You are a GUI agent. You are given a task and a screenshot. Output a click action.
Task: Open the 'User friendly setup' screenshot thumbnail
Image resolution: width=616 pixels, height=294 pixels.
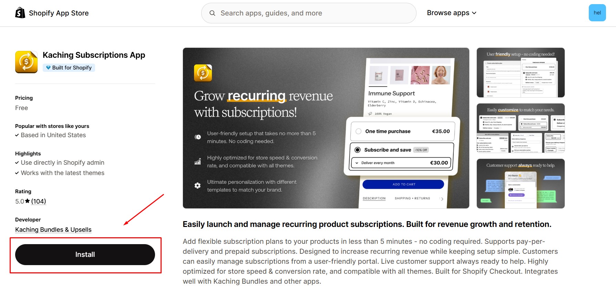pyautogui.click(x=521, y=73)
